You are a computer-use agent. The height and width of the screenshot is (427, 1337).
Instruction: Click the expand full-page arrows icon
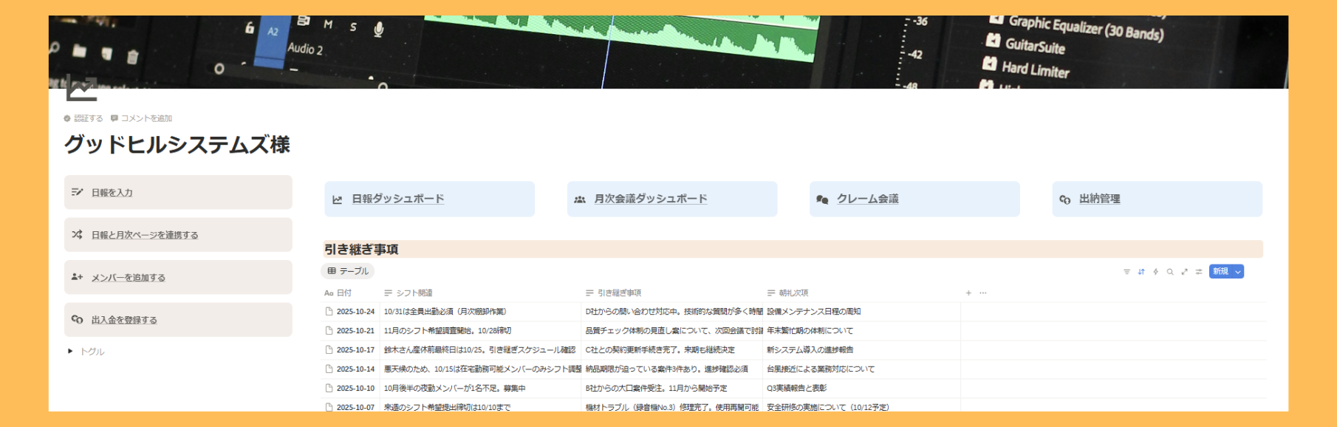point(1184,272)
